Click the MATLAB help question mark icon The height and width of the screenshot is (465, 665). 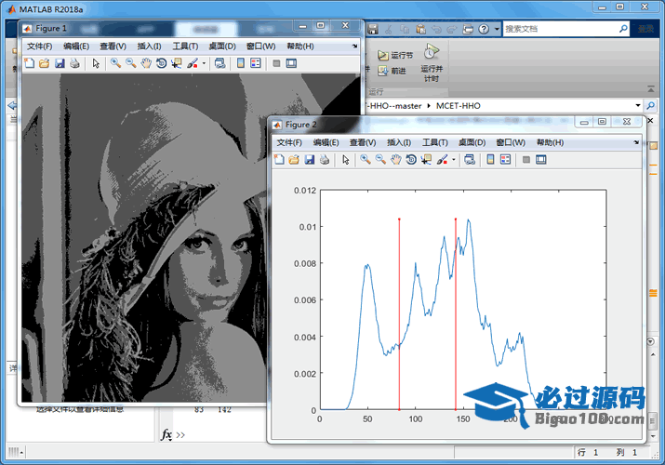pos(485,29)
